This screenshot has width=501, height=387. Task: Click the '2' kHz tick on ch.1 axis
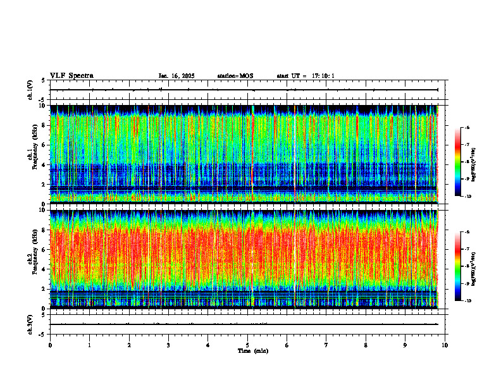coord(44,184)
